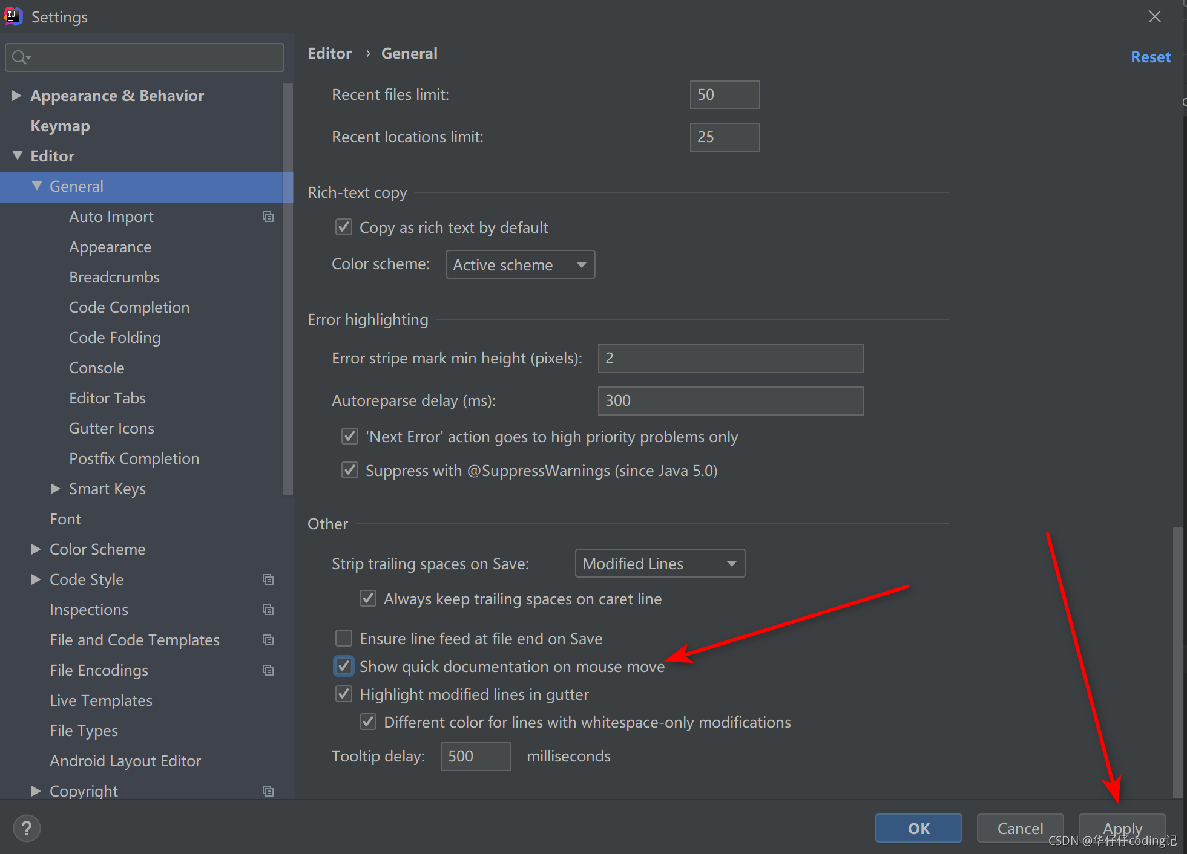The height and width of the screenshot is (854, 1187).
Task: Open Inspections settings page
Action: (x=89, y=610)
